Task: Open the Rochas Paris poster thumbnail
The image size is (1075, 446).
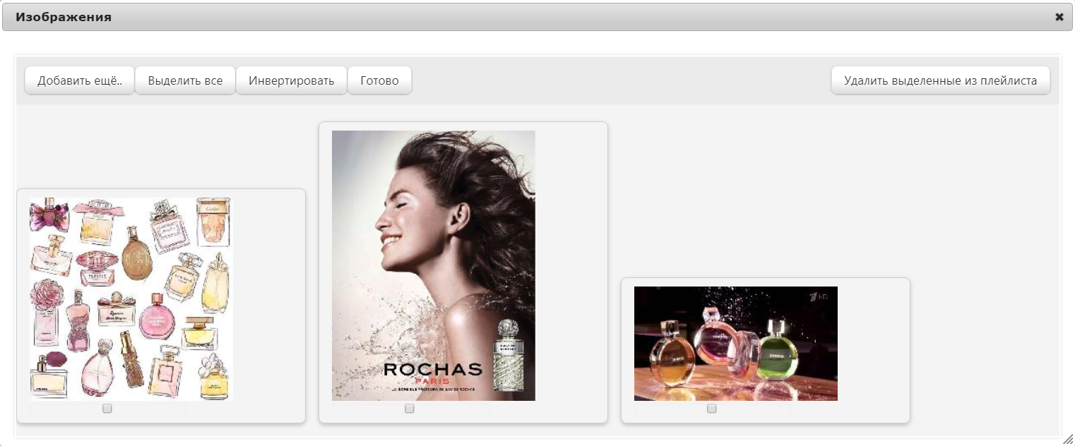Action: pos(434,265)
